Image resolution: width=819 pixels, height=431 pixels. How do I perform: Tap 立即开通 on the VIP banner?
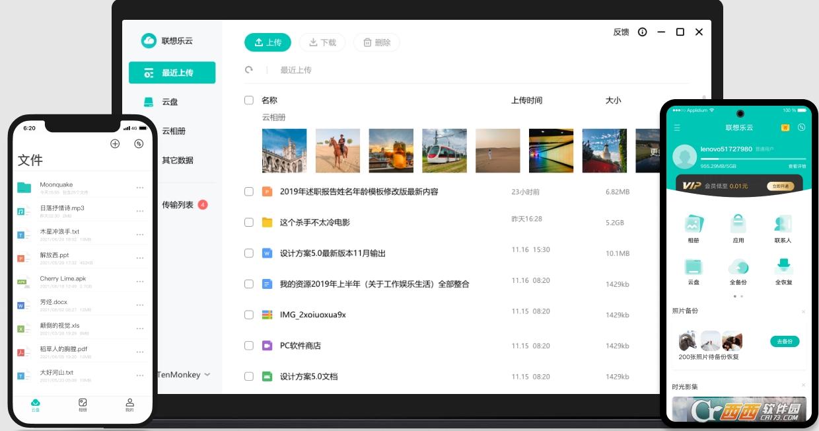click(780, 186)
